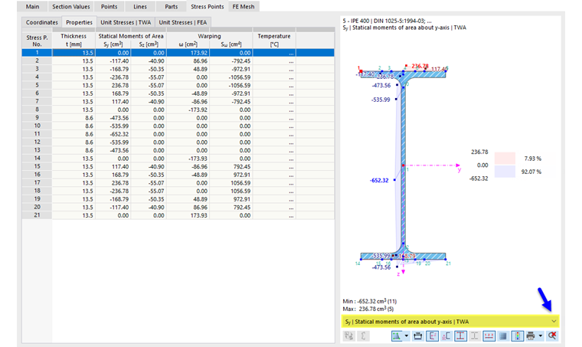Click the Stress P. No. header
This screenshot has width=582, height=347.
(37, 41)
